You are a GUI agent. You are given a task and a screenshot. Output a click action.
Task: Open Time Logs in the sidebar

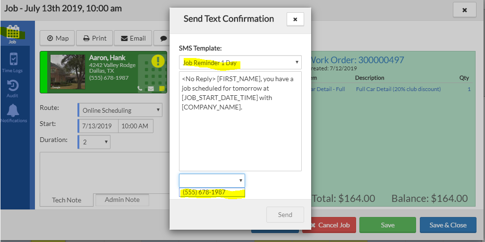(13, 62)
